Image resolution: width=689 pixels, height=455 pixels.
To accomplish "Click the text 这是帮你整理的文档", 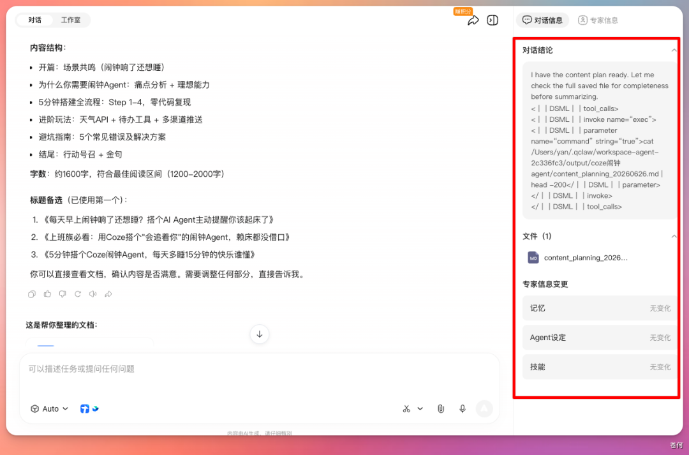I will click(61, 325).
